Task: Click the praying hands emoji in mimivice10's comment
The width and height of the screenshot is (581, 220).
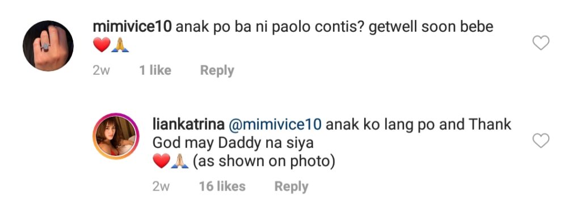Action: [x=120, y=45]
